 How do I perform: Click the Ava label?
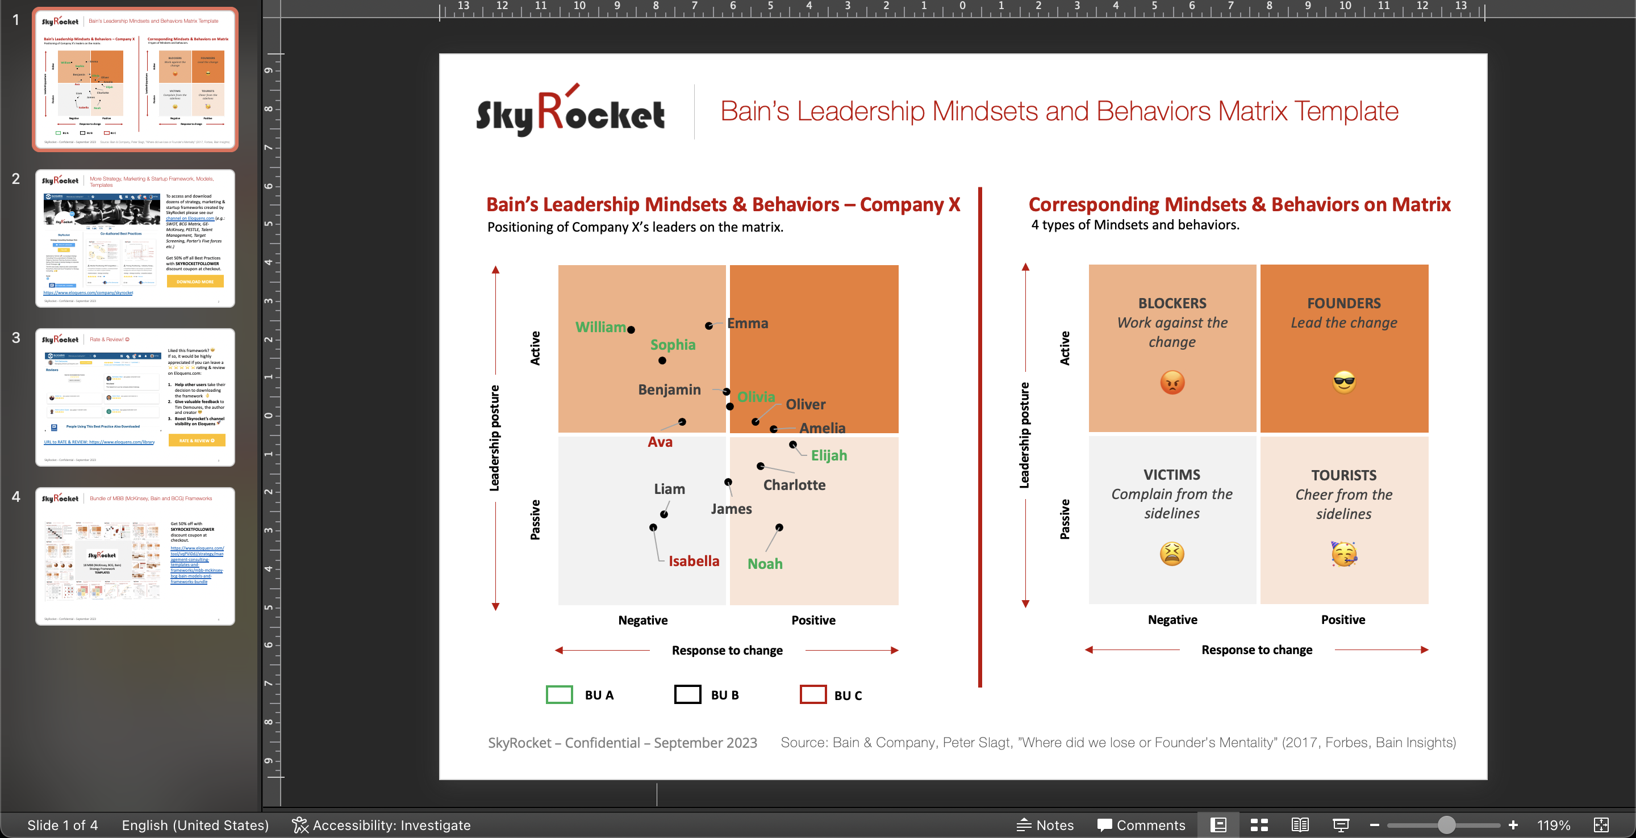[x=660, y=442]
